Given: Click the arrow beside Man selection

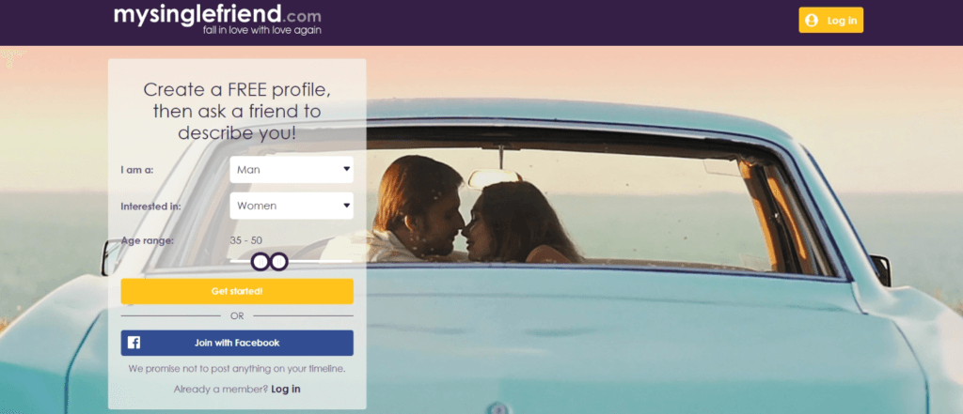Looking at the screenshot, I should [346, 169].
